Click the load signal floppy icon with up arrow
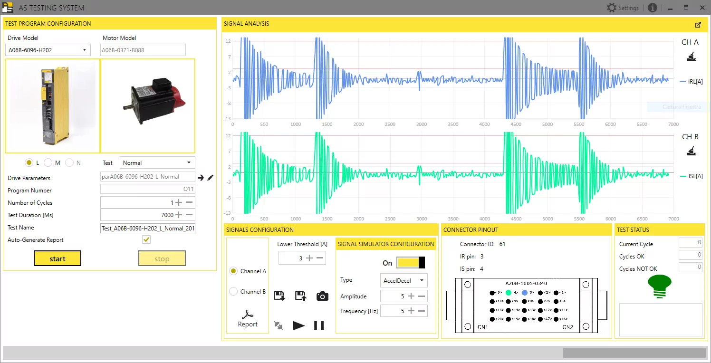The width and height of the screenshot is (711, 363). 300,296
